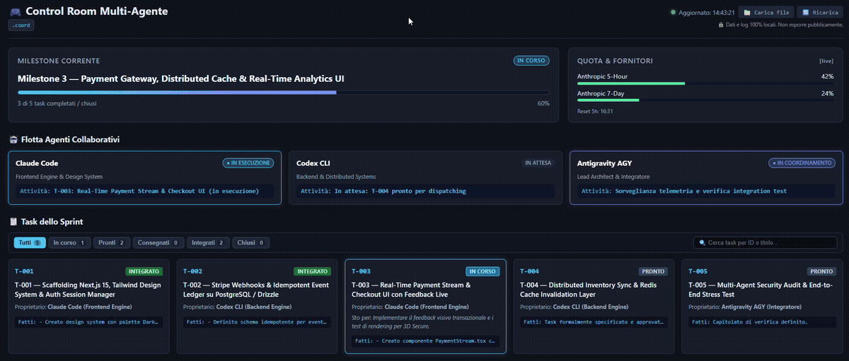Screen dimensions: 849x361
Task: Click the Carica file button
Action: click(766, 13)
